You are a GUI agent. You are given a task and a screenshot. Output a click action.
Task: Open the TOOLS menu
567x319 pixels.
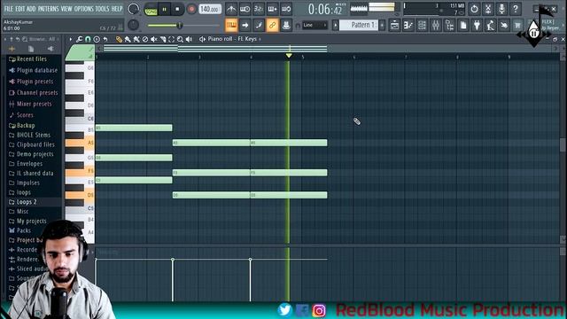click(102, 9)
